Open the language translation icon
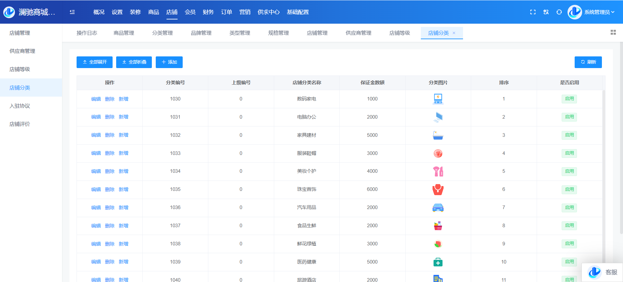 pyautogui.click(x=546, y=12)
